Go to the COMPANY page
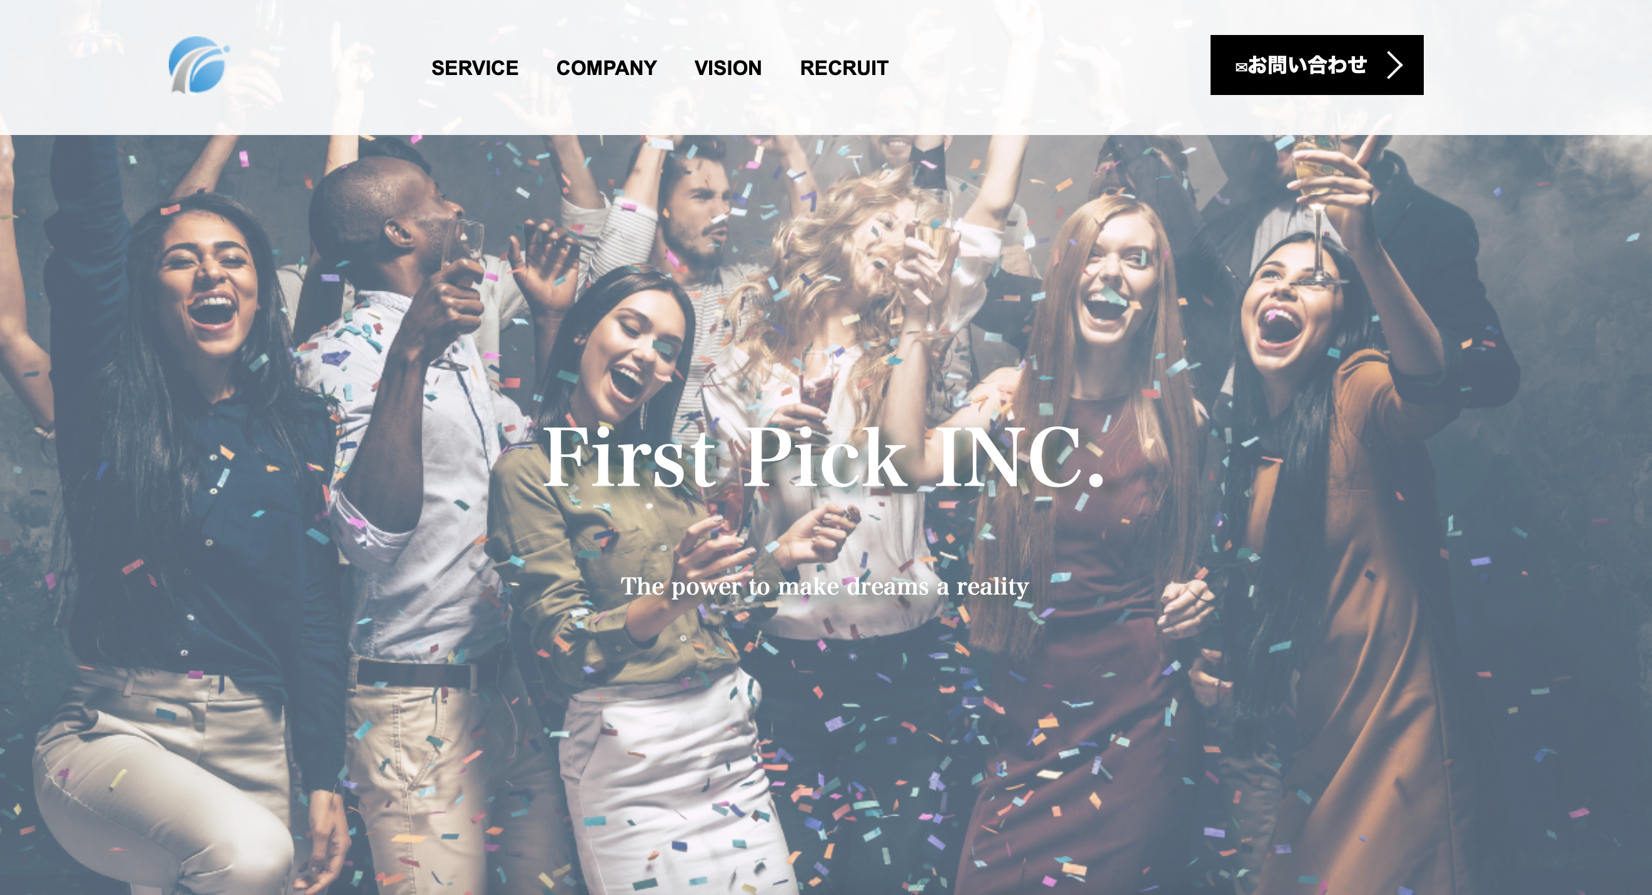The image size is (1652, 895). (606, 67)
